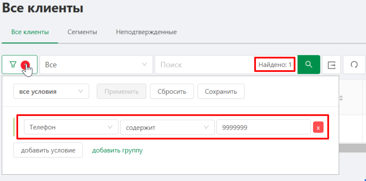Click the sort arrows in table header
The image size is (366, 181).
pyautogui.click(x=341, y=98)
